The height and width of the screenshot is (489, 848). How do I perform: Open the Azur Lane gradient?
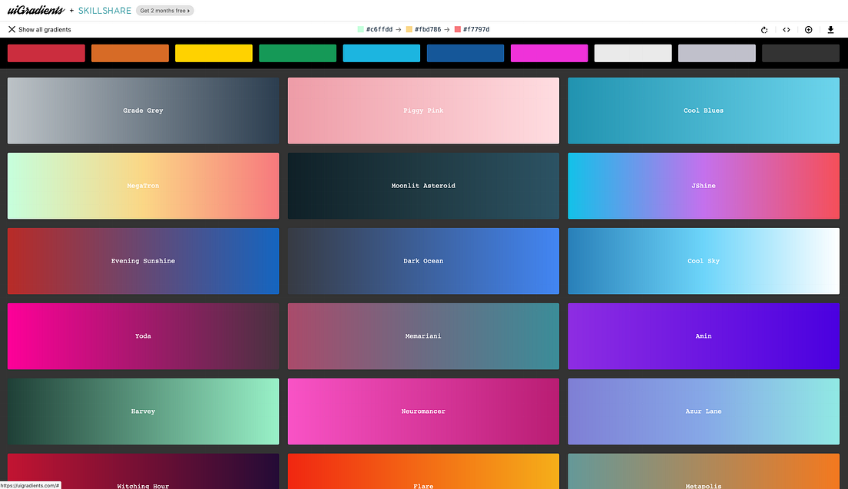[704, 411]
